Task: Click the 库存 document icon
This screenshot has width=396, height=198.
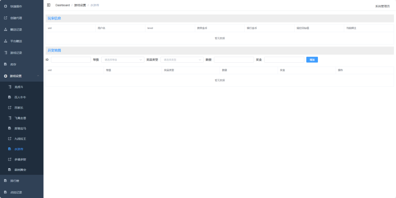Action: coord(5,65)
